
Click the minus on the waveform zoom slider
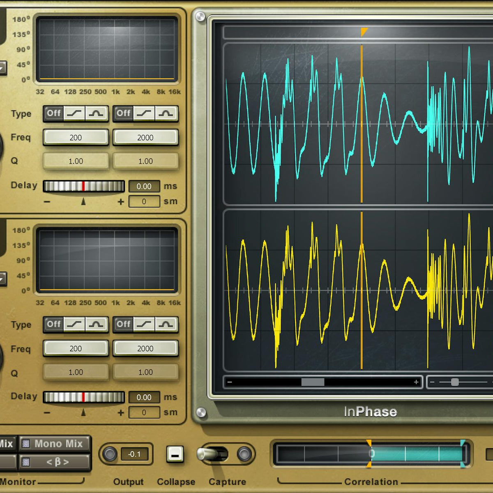[x=432, y=382]
